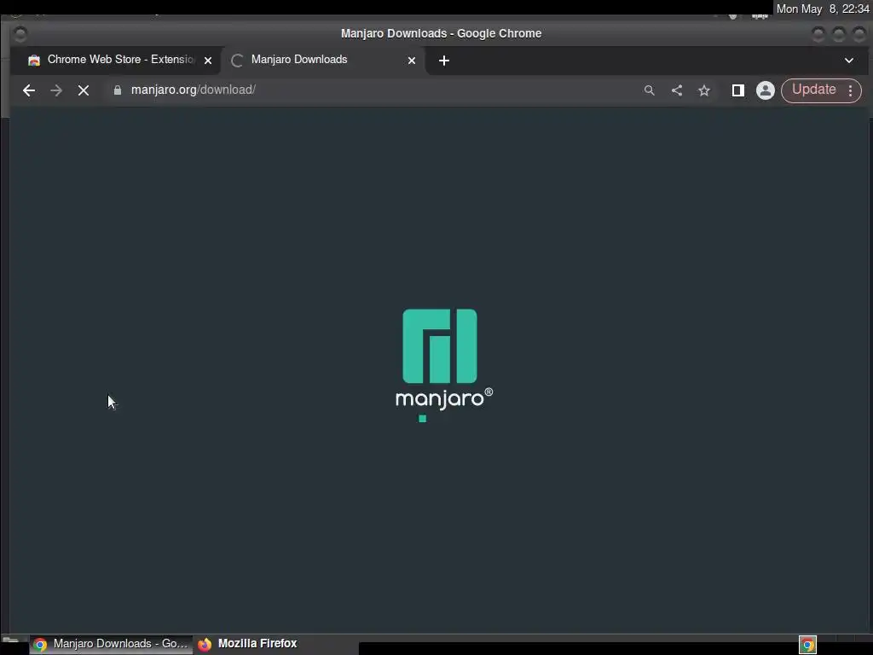The image size is (873, 655).
Task: Open the window menu button at title bar left
Action: [x=20, y=34]
